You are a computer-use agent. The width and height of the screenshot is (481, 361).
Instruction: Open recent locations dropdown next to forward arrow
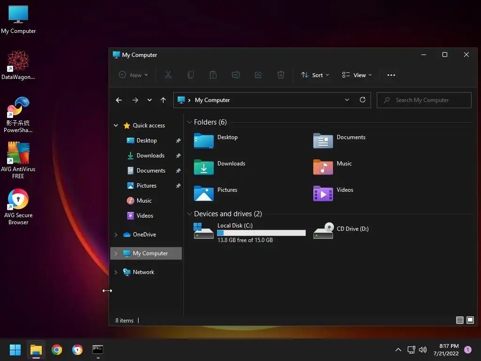[149, 100]
